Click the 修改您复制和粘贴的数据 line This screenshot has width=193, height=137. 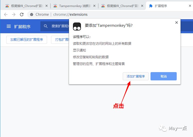pyautogui.click(x=91, y=57)
